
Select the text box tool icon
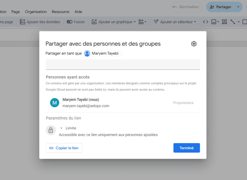224,22
